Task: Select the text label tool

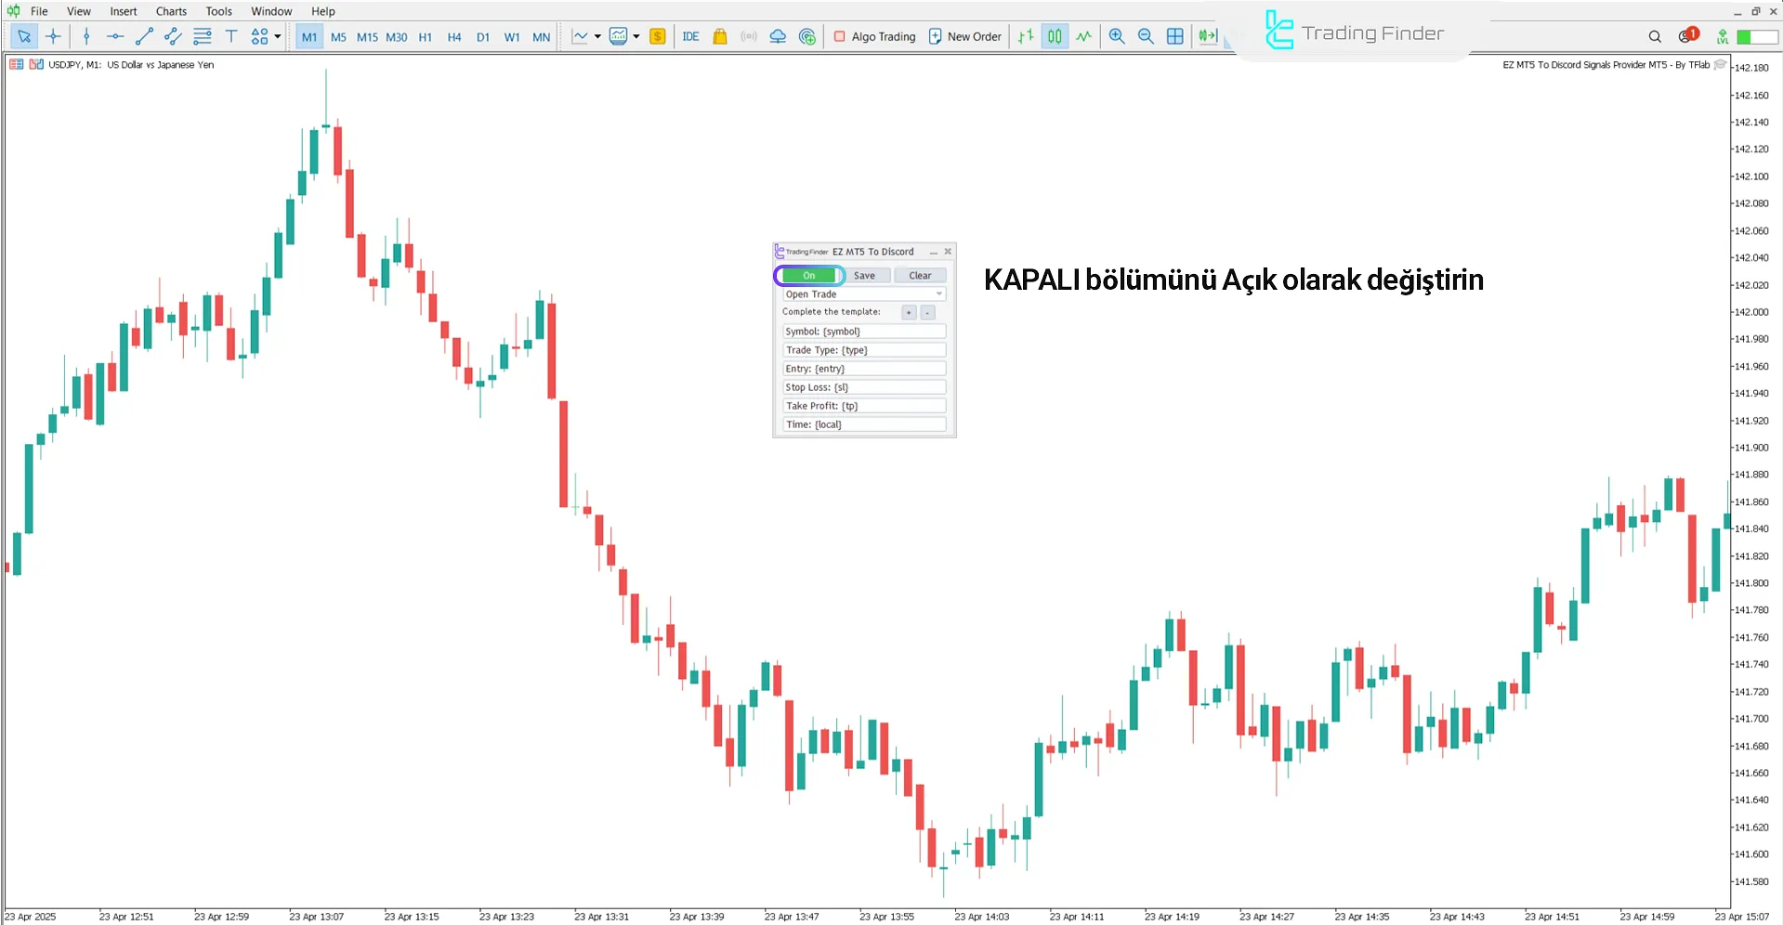Action: tap(231, 36)
